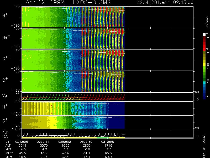Click the MLT value '6.0'
The image size is (210, 158).
(88, 149)
